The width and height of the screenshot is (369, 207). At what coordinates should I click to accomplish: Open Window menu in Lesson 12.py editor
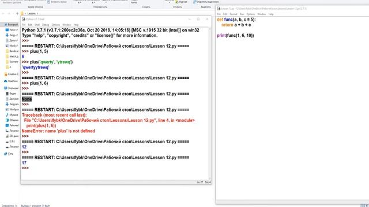262,14
